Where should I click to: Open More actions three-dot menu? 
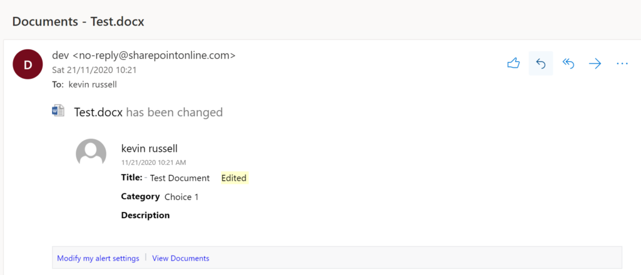622,64
